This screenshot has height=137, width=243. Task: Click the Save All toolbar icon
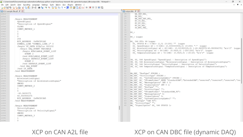[x=10, y=7]
